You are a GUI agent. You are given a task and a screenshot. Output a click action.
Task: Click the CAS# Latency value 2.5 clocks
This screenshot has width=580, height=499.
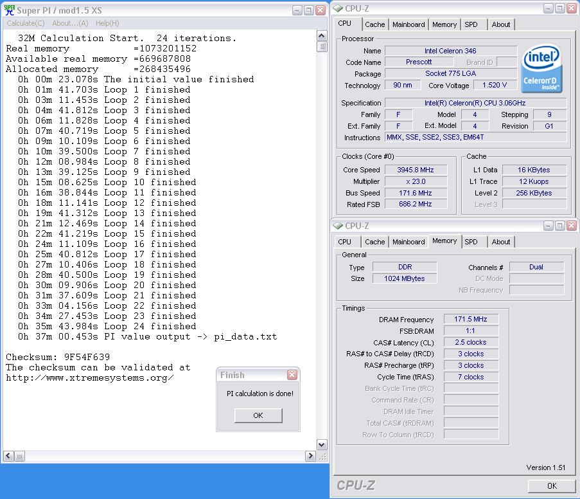click(x=471, y=342)
